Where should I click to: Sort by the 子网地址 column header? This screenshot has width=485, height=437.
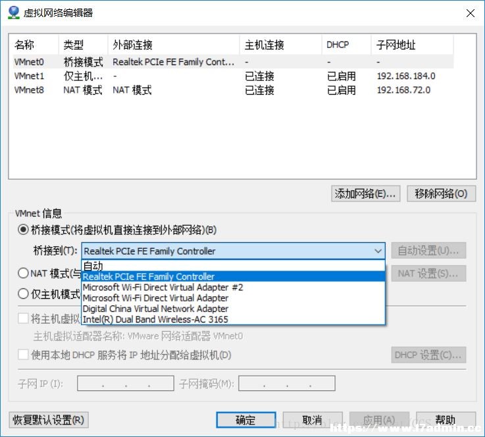click(413, 45)
